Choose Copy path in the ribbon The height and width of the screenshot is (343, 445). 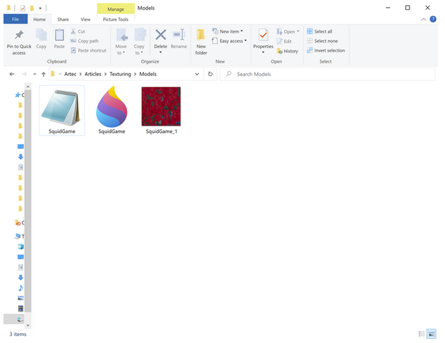coord(84,41)
